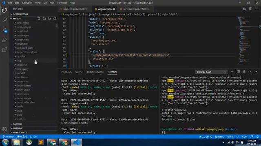This screenshot has height=146, width=261.
Task: Expand the OUTLINE section
Action: tap(33, 124)
